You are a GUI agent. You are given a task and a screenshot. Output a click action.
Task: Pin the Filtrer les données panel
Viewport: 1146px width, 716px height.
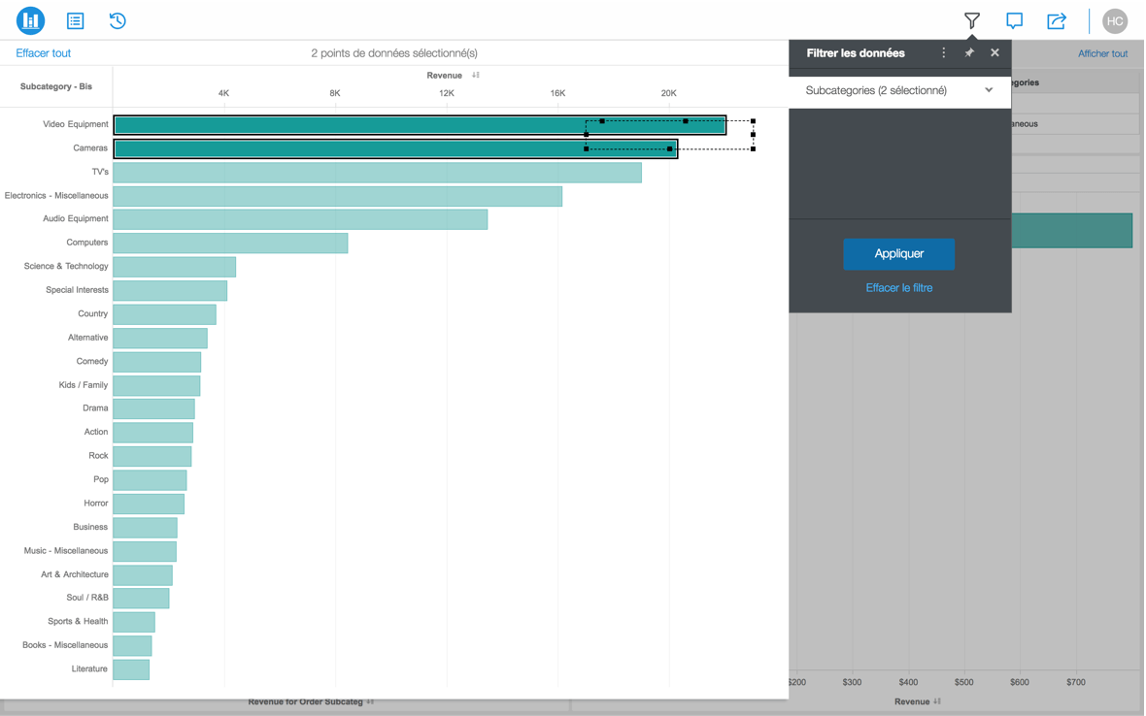click(x=969, y=52)
